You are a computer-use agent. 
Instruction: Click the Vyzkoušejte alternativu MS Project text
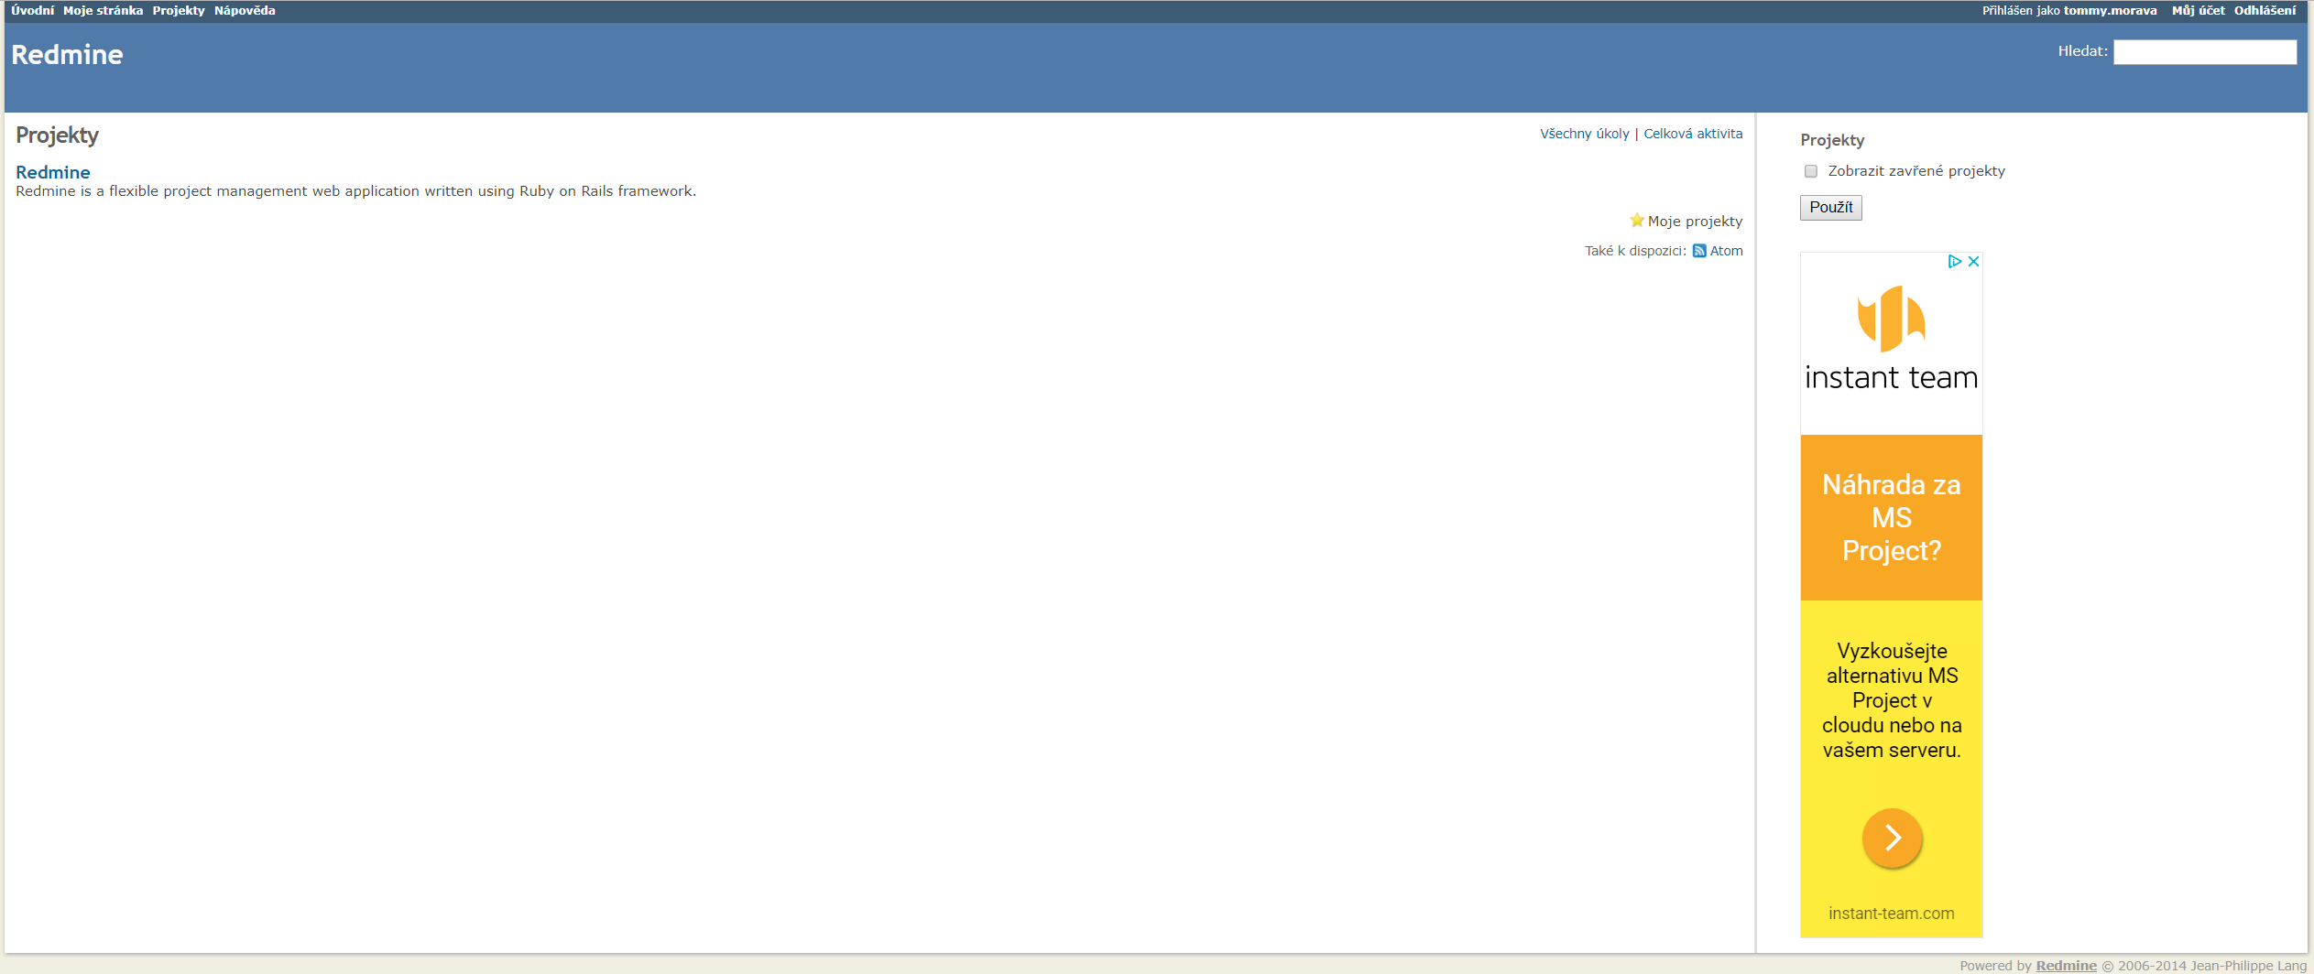1892,700
